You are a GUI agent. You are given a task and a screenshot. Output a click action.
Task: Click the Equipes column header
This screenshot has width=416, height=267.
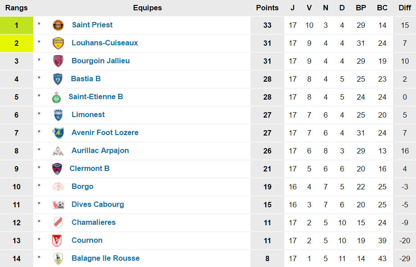click(147, 8)
